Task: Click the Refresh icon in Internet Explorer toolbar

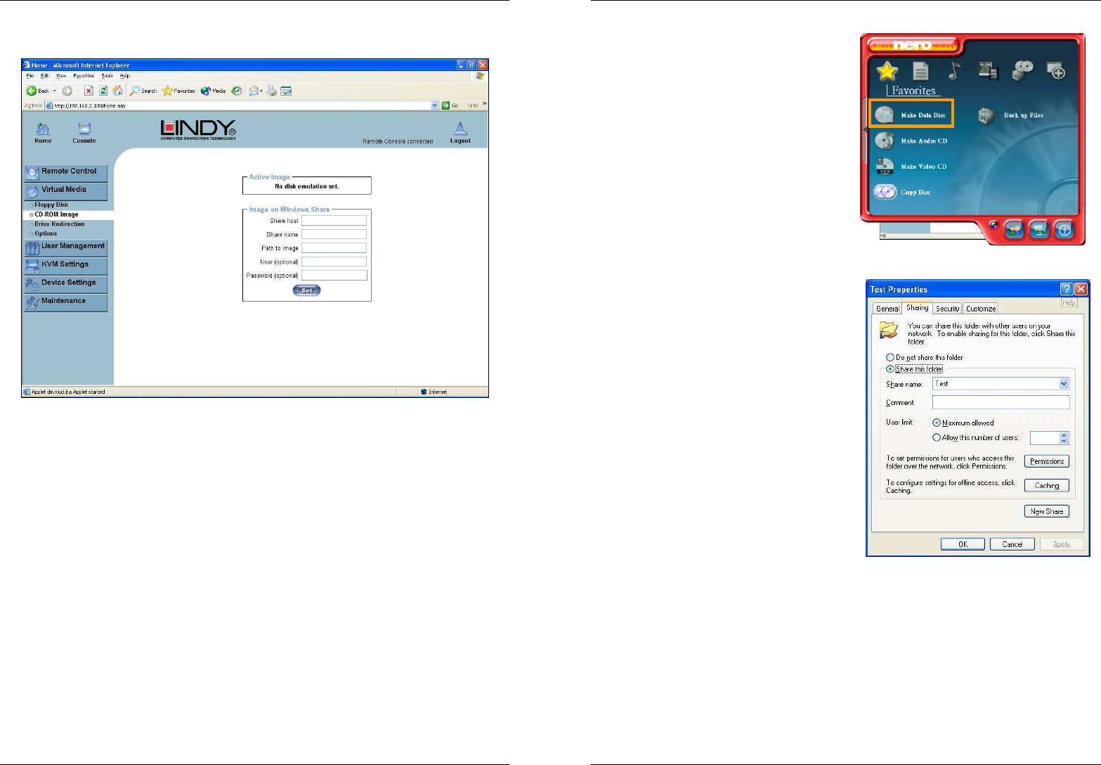Action: [x=103, y=91]
